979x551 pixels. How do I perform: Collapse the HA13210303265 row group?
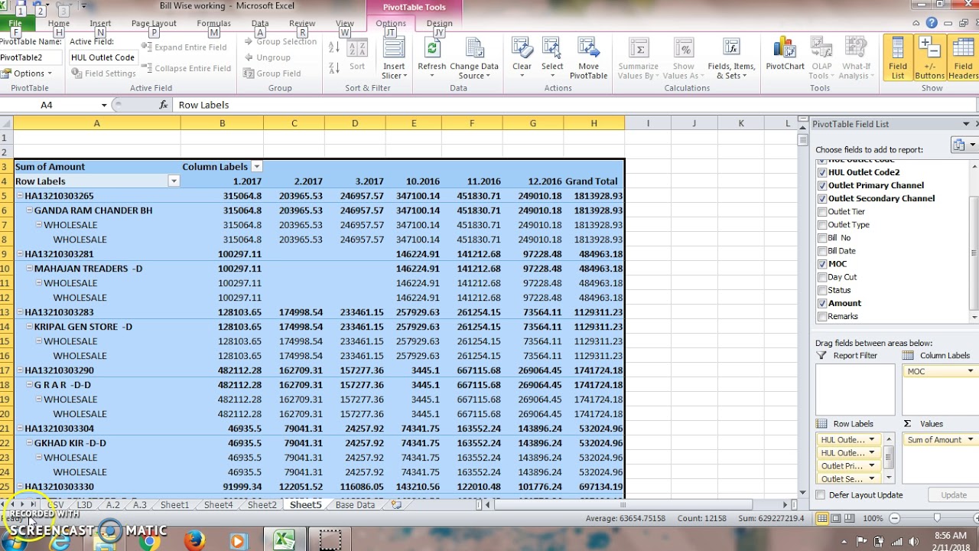[19, 196]
